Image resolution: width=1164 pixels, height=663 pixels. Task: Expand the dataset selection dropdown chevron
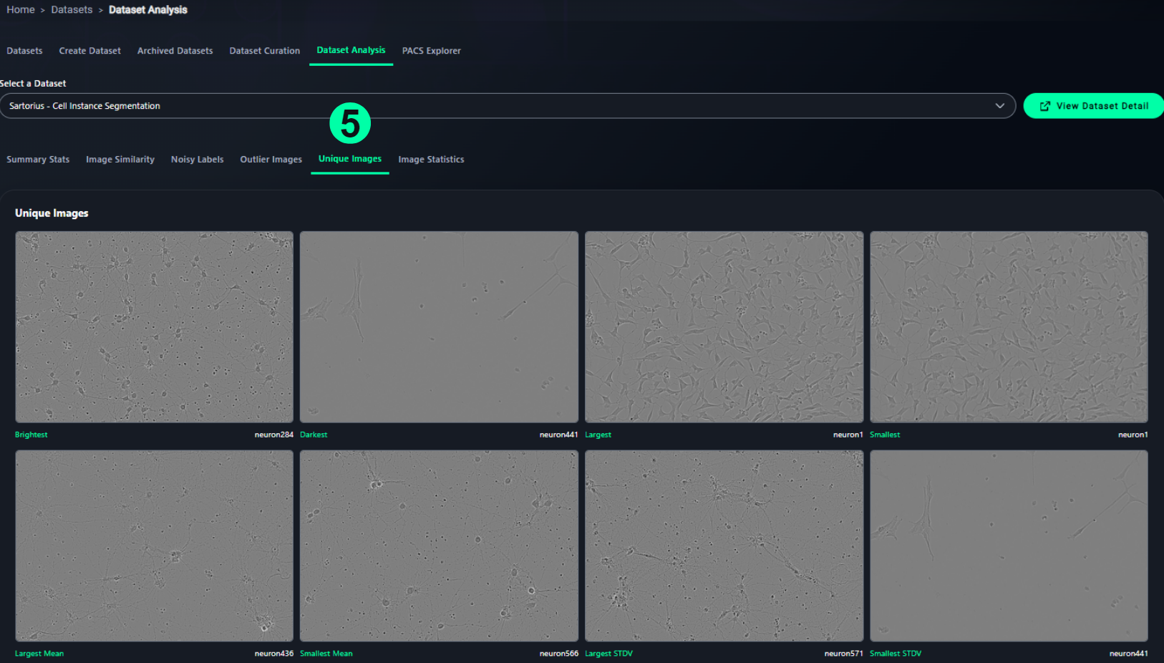(x=999, y=106)
